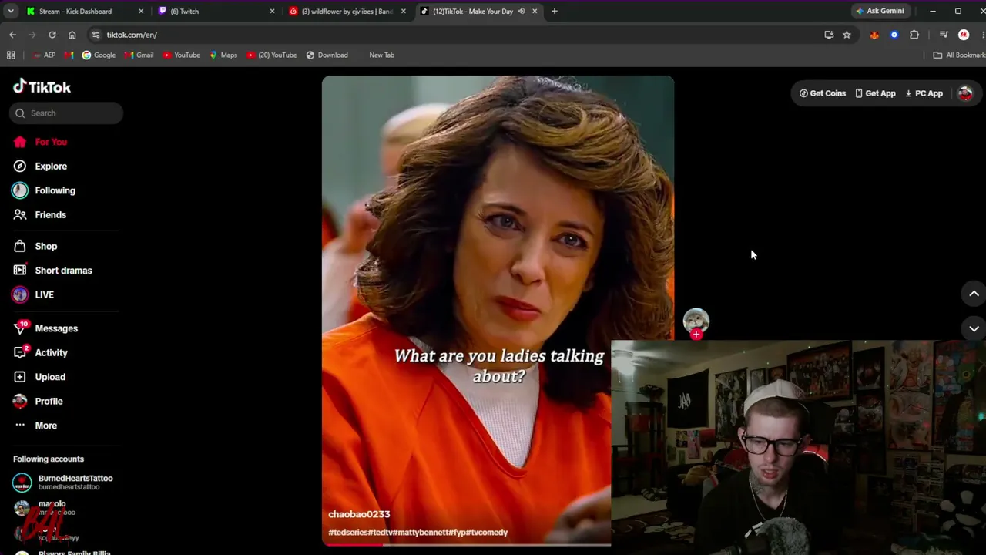This screenshot has width=986, height=555.
Task: Open the Friends section
Action: point(50,215)
